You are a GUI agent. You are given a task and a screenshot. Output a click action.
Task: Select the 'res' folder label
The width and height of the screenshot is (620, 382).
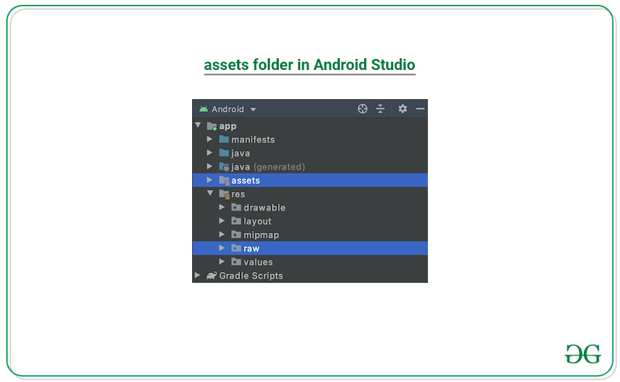click(238, 194)
